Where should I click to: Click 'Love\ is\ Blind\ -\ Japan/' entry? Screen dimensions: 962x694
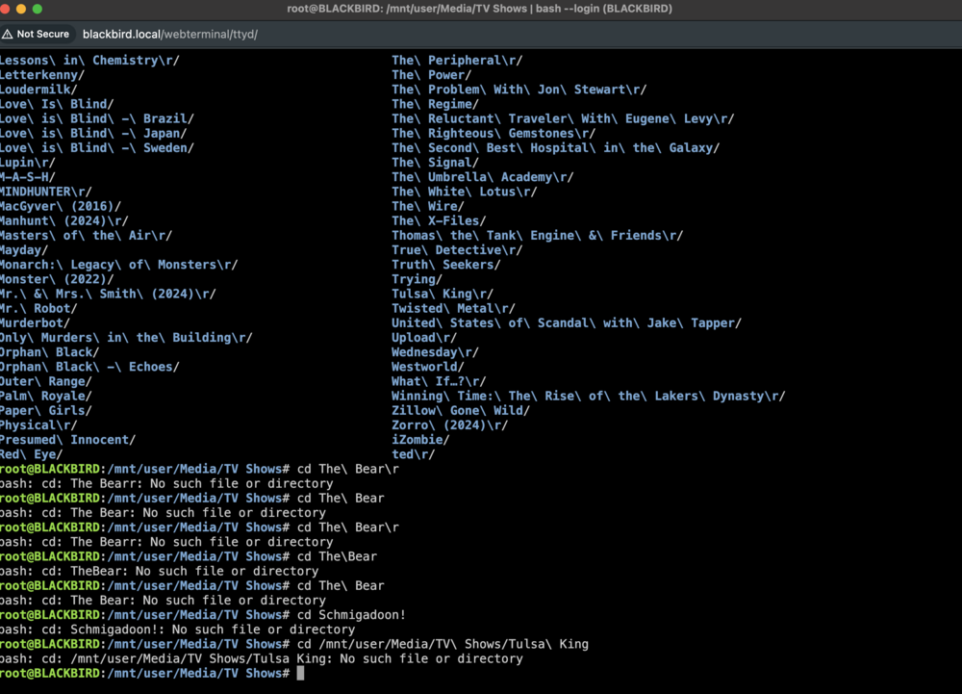[93, 133]
